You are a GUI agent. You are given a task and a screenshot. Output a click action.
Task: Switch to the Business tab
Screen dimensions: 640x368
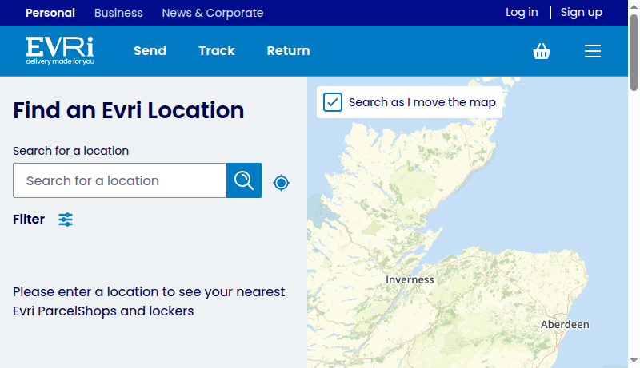[118, 13]
